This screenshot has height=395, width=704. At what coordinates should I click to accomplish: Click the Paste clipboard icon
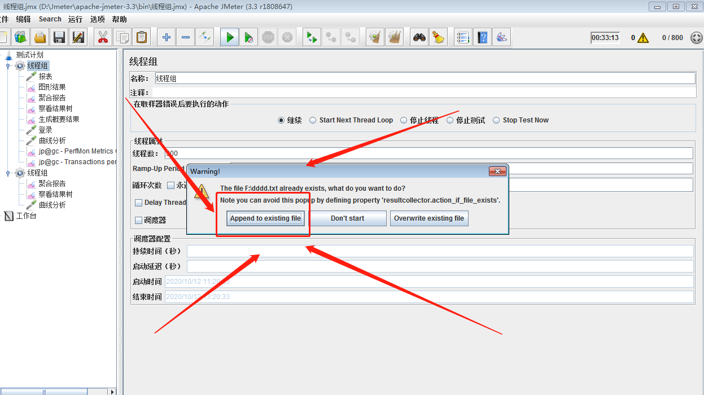pyautogui.click(x=141, y=38)
